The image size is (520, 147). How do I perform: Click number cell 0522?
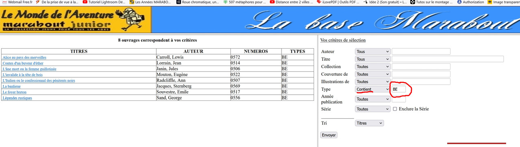[x=256, y=75]
